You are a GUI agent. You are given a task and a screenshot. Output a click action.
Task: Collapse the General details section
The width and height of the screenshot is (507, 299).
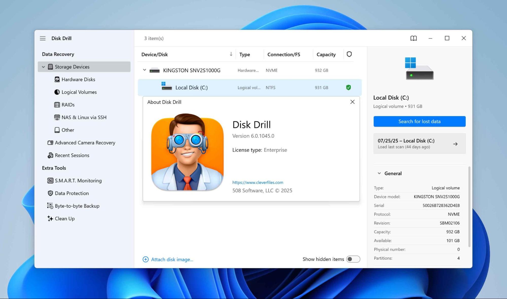point(379,173)
